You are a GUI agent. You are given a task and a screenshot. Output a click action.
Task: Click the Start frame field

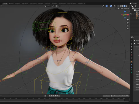pyautogui.click(x=117, y=96)
